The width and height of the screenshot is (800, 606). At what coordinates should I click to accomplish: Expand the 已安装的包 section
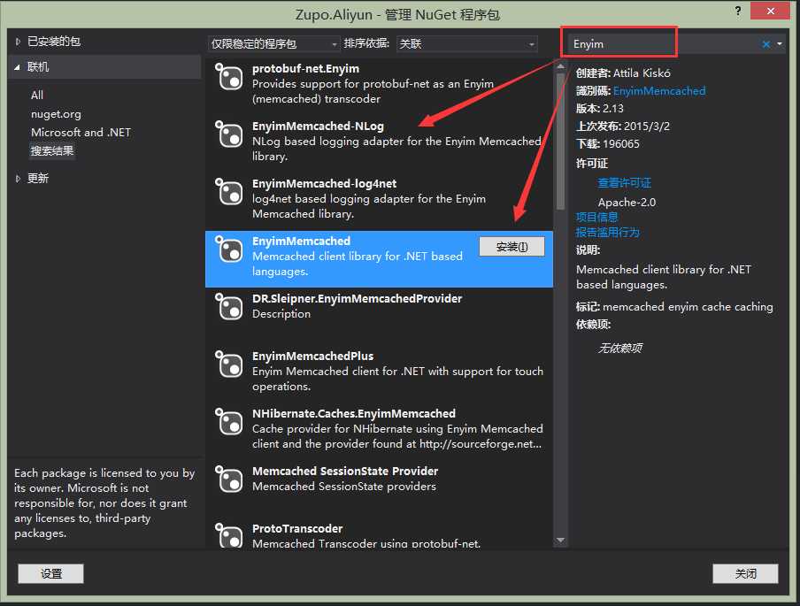pyautogui.click(x=18, y=42)
